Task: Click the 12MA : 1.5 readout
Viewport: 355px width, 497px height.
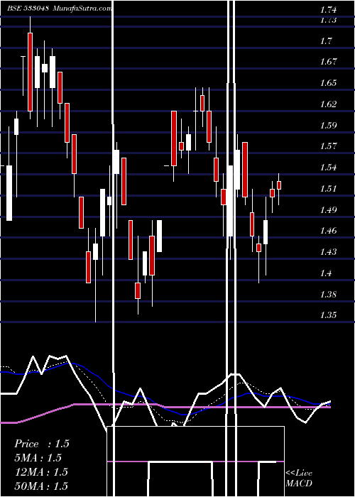Action: 41,472
